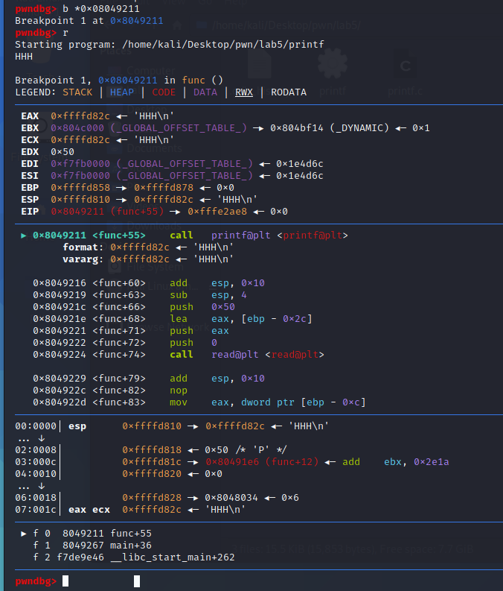Click the underlined RWX legend entry
This screenshot has height=591, width=503.
click(244, 92)
